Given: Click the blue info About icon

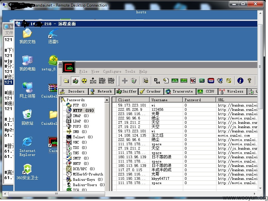Looking at the screenshot, I should pyautogui.click(x=240, y=81).
